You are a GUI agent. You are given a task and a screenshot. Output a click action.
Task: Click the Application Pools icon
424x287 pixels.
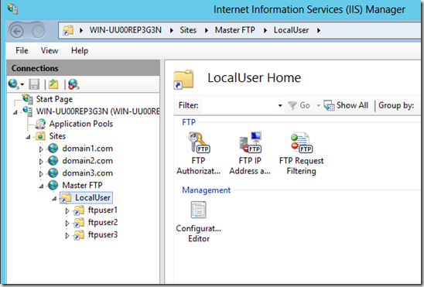point(40,124)
